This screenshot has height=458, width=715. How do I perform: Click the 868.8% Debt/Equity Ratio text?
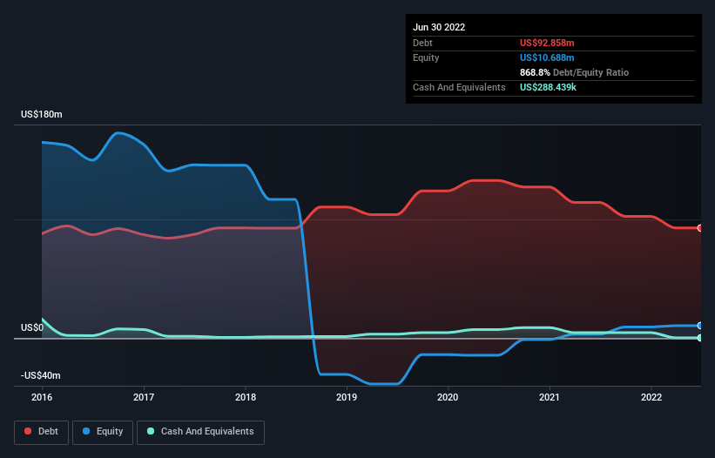click(x=574, y=72)
